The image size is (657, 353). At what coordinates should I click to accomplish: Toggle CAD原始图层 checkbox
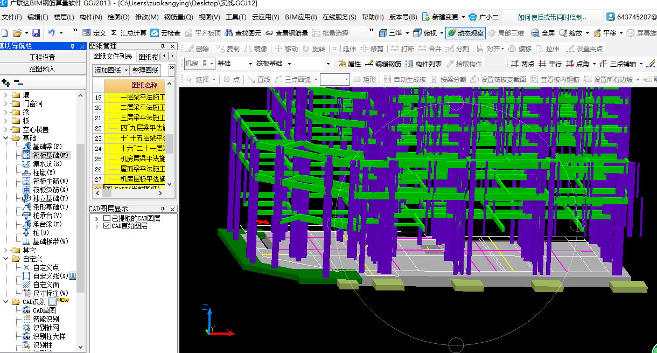click(x=107, y=226)
